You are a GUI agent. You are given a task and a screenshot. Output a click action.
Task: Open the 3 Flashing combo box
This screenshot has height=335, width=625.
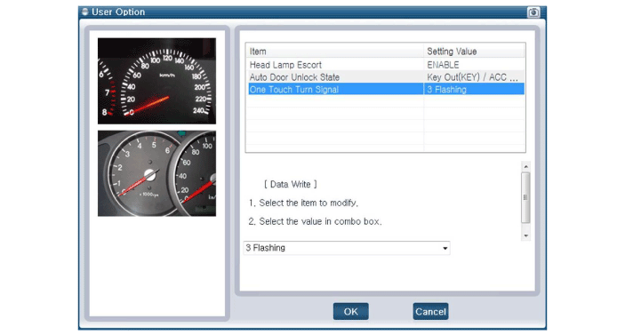[x=347, y=248]
